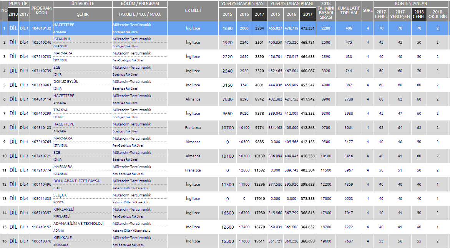Click the 2018 OKUL BİR column header
This screenshot has height=249, width=450.
tap(437, 14)
